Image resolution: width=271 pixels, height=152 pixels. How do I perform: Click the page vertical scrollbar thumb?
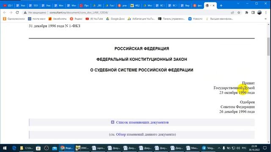coord(268,46)
